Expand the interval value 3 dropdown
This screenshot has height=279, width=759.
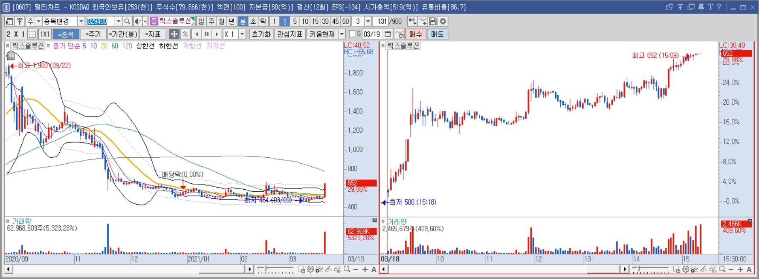[368, 21]
